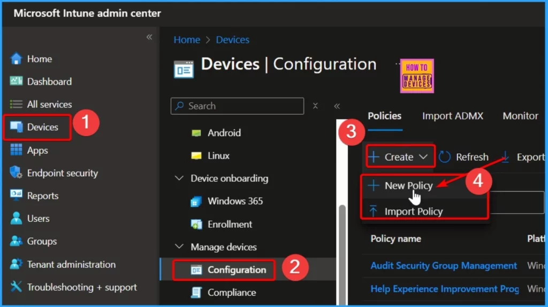
Task: Select Linux in the Devices menu
Action: tap(210, 156)
